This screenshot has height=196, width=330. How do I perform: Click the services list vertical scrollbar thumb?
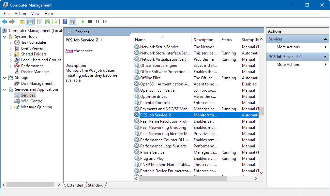[x=262, y=111]
